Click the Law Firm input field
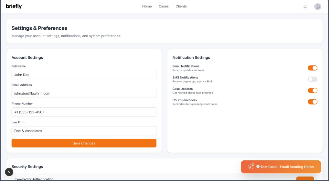Screen dimensions: 329x181 [84, 131]
